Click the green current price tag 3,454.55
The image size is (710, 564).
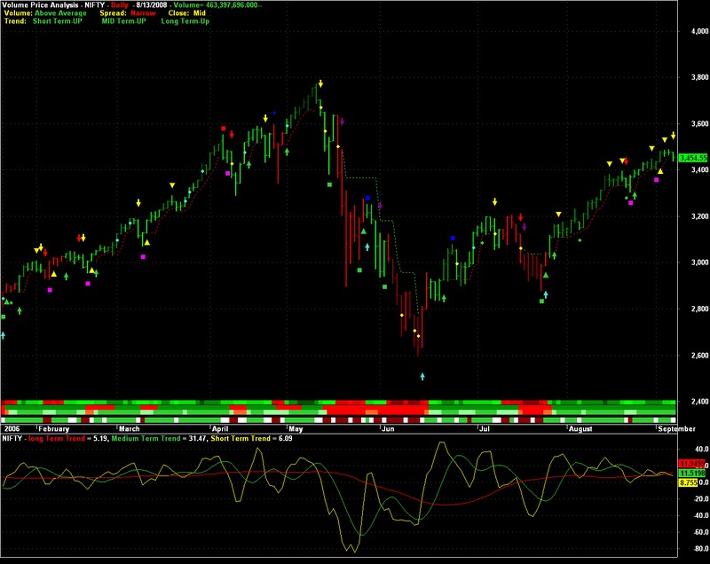(x=693, y=158)
